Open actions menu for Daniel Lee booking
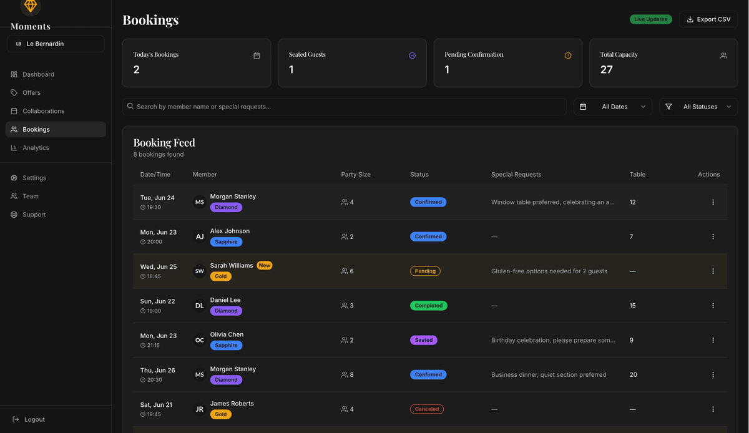The width and height of the screenshot is (749, 433). tap(713, 306)
